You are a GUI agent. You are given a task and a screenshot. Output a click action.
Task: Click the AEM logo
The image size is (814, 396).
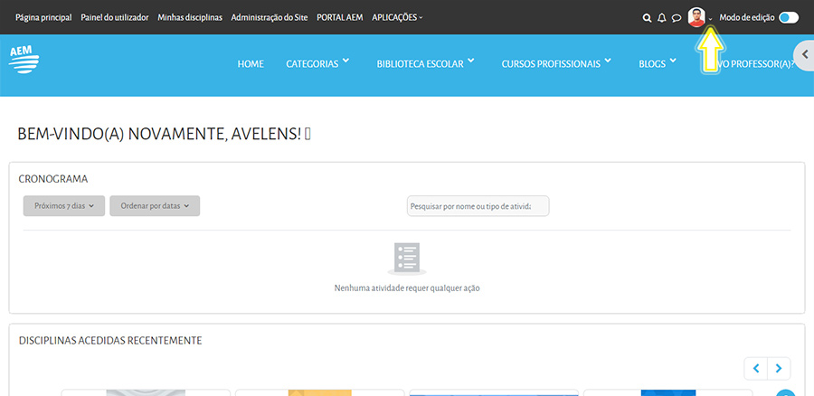[x=24, y=61]
